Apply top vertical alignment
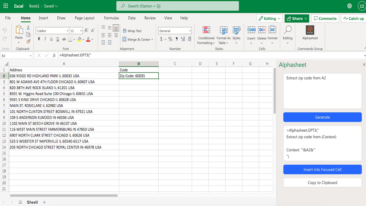 click(103, 28)
